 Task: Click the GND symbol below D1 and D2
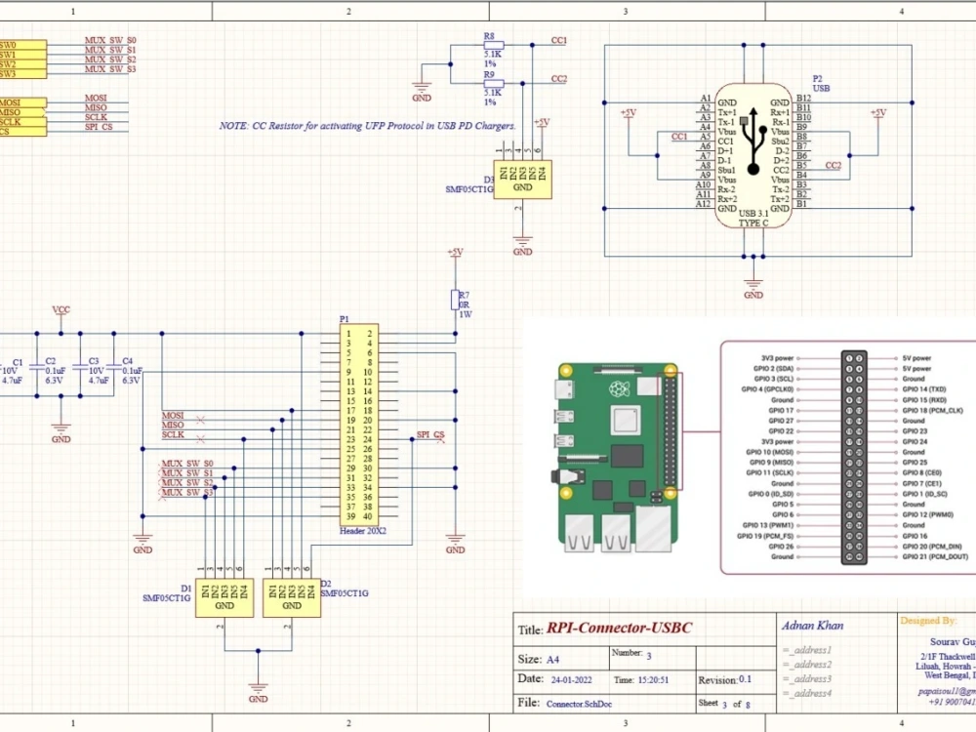(258, 693)
